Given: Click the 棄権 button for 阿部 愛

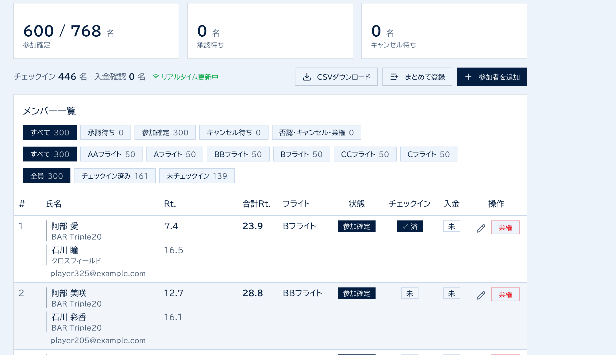Looking at the screenshot, I should [x=506, y=227].
